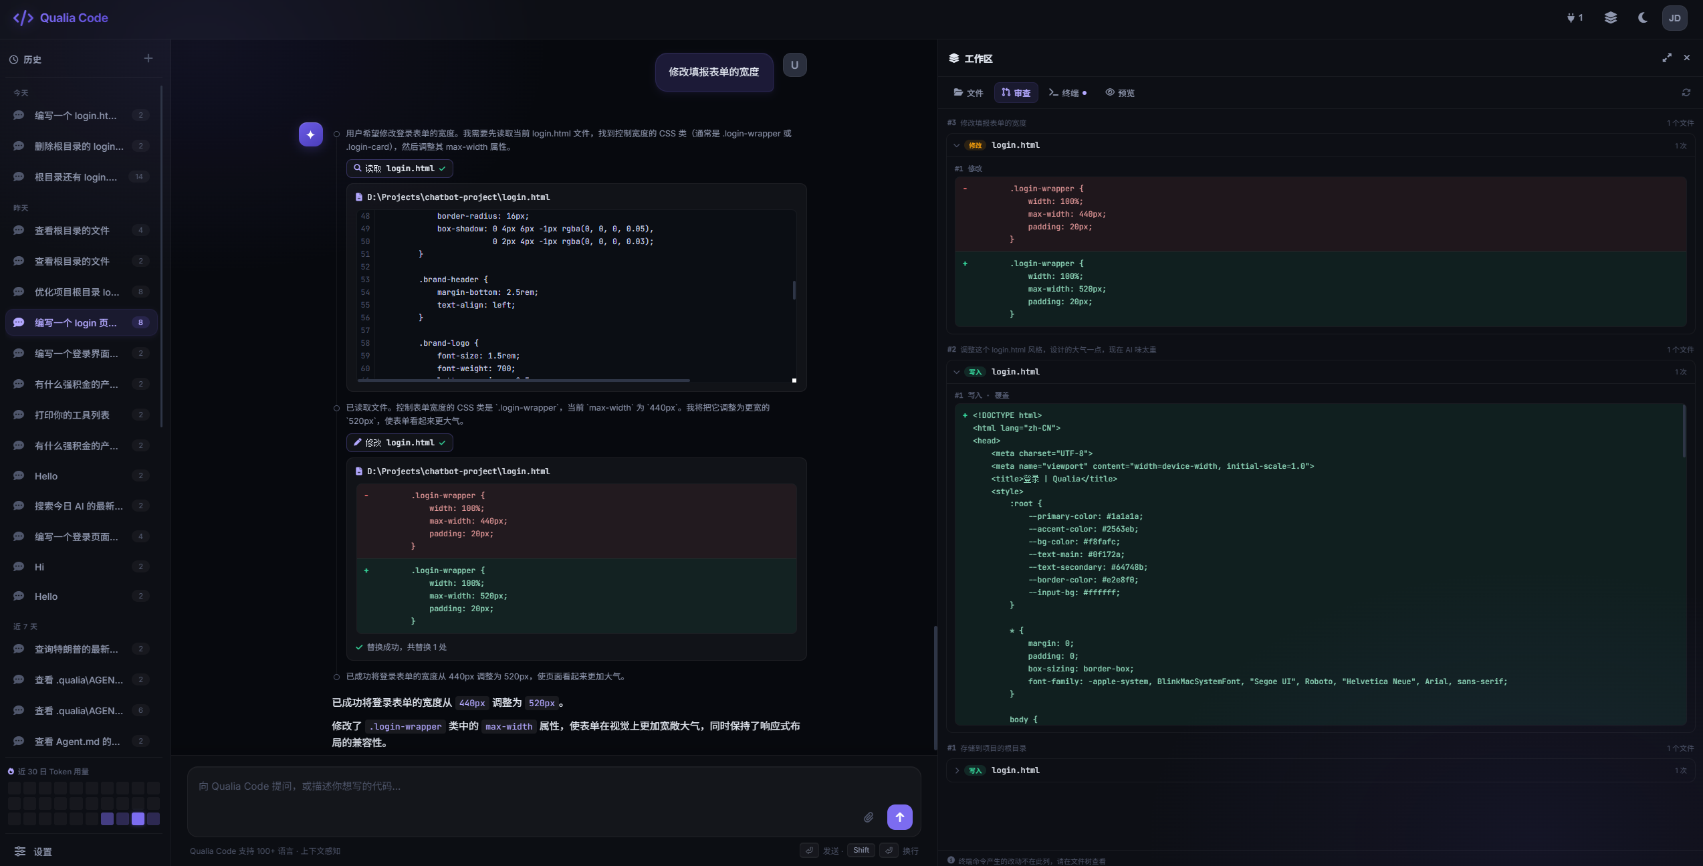This screenshot has height=866, width=1703.
Task: Open chat '编写一个登录界面...'
Action: [82, 353]
